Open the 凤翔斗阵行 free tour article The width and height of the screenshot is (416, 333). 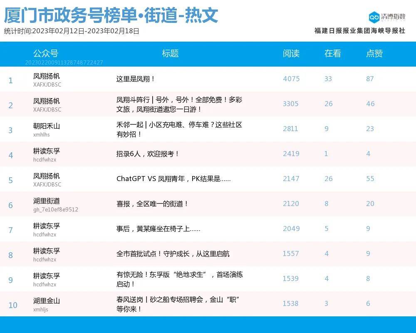pyautogui.click(x=179, y=104)
